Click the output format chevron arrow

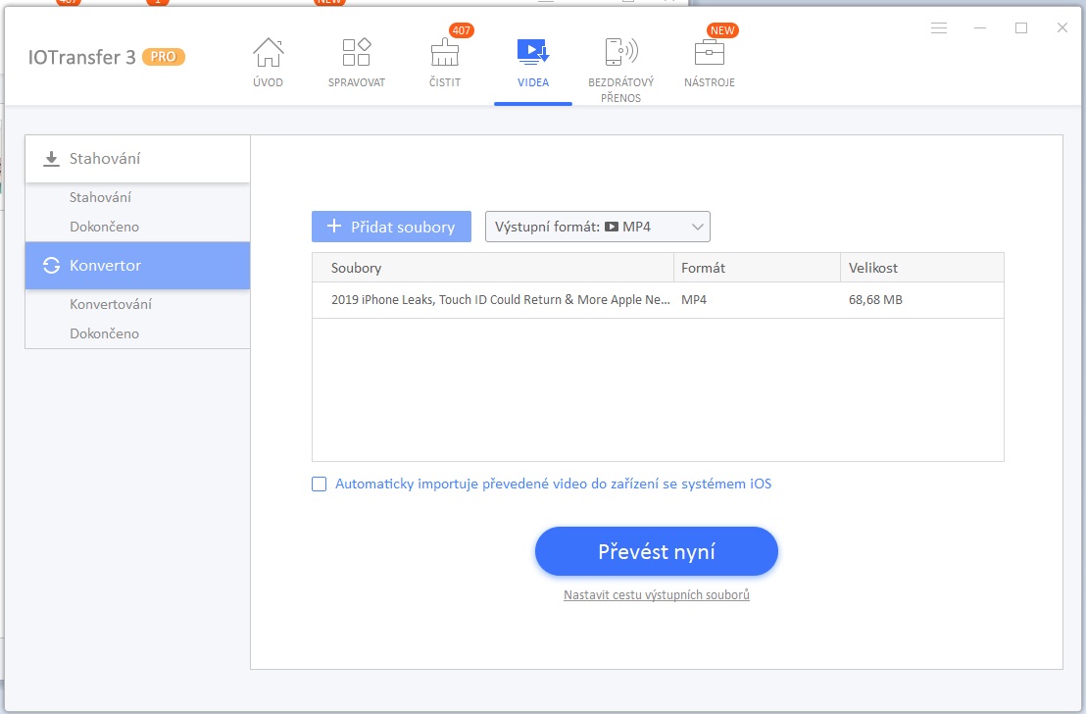tap(698, 227)
